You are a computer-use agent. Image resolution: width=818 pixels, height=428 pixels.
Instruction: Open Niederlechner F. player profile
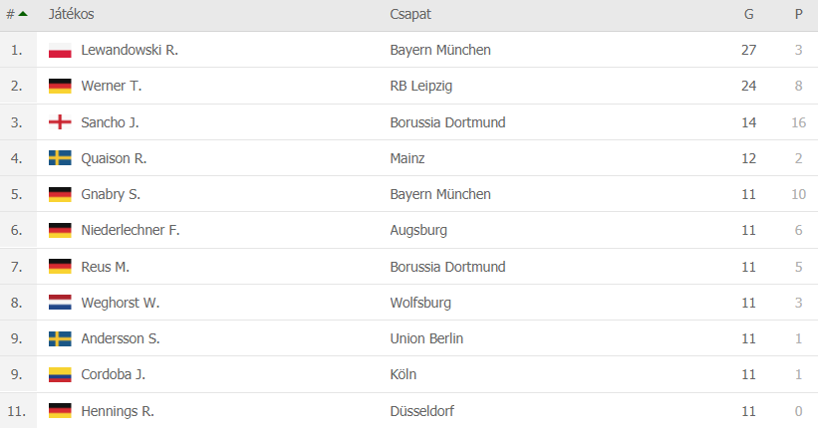(131, 230)
